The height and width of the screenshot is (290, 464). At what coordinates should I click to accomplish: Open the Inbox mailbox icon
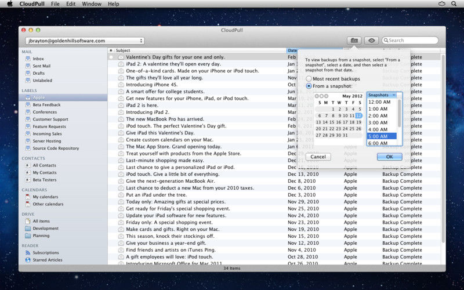click(x=28, y=59)
